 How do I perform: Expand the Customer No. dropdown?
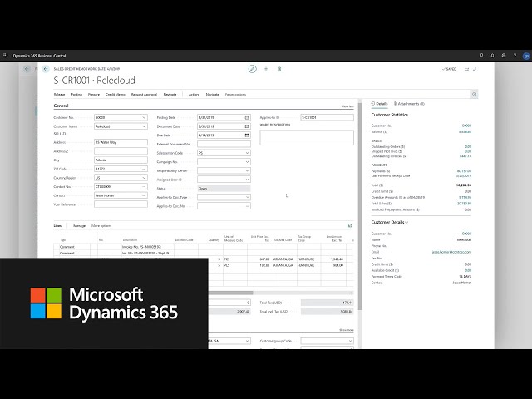(x=145, y=117)
